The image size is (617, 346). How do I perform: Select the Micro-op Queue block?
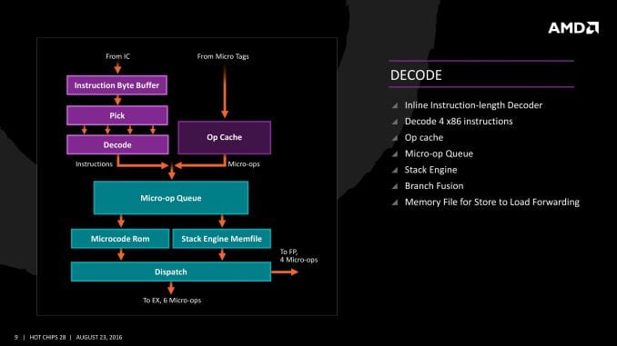pos(171,198)
